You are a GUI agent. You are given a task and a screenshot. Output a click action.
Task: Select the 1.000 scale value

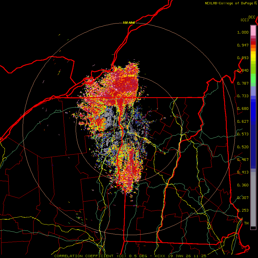[243, 32]
